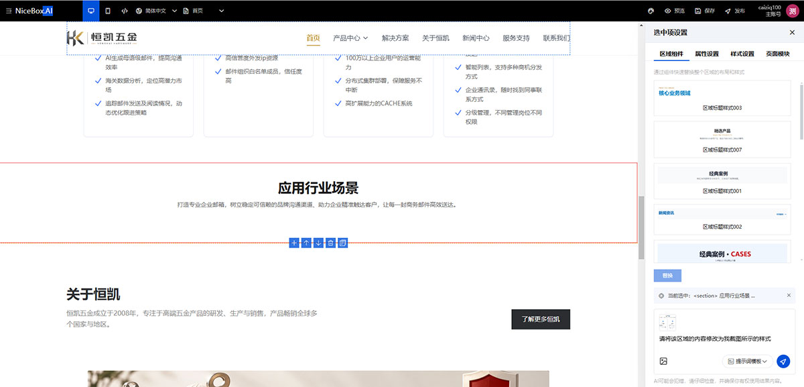This screenshot has height=387, width=804.
Task: Save the page with 保存
Action: pos(705,11)
